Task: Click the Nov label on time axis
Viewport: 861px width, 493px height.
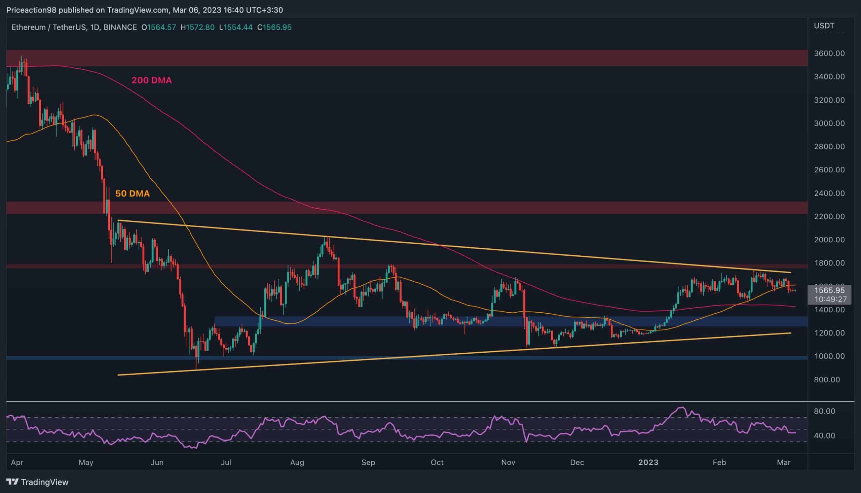Action: tap(508, 462)
